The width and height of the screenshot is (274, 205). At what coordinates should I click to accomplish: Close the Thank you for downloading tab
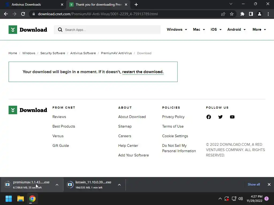click(x=126, y=5)
